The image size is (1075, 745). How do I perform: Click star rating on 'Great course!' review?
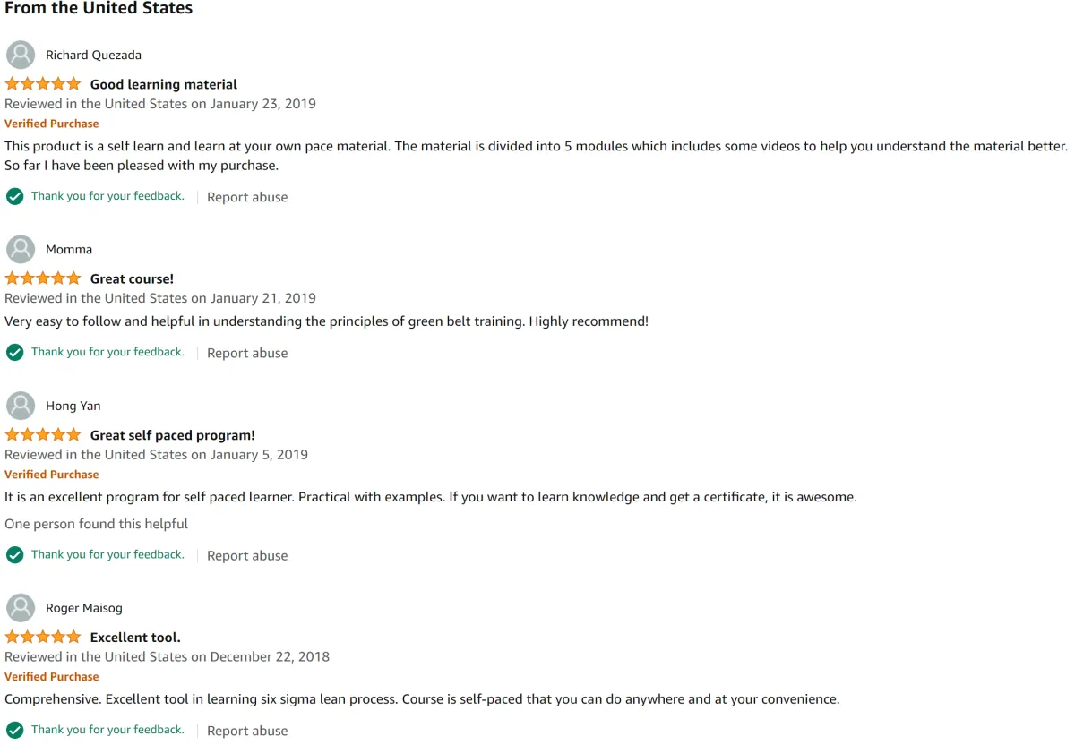(x=43, y=278)
